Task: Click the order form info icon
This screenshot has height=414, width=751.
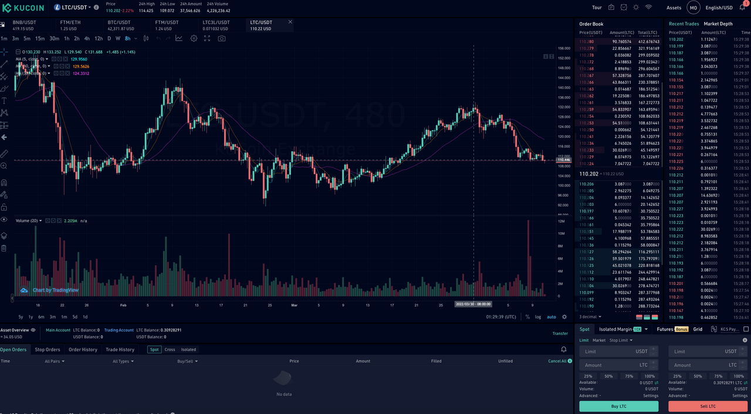Action: tap(745, 340)
